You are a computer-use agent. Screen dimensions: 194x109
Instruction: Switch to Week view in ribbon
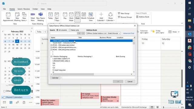point(78,17)
